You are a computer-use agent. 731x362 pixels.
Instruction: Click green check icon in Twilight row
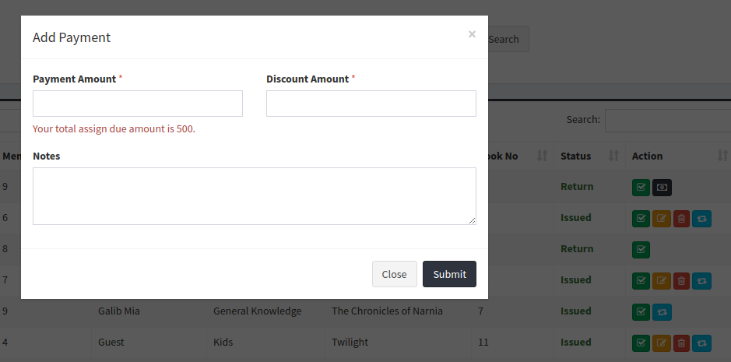(641, 343)
